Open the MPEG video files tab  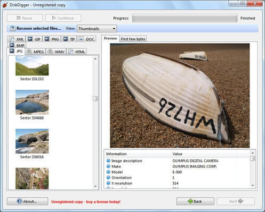click(35, 52)
